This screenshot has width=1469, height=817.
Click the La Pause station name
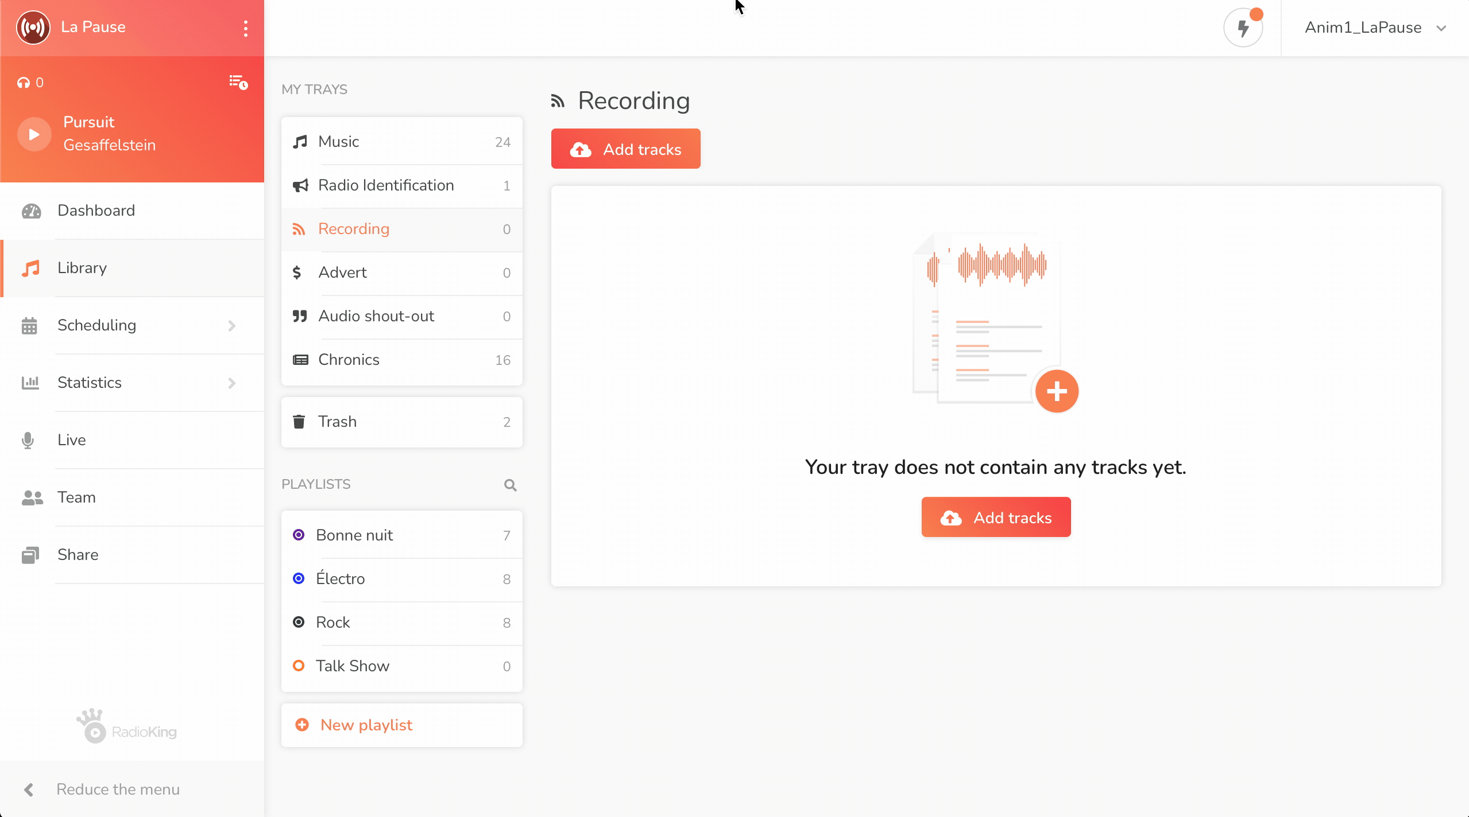pyautogui.click(x=93, y=27)
